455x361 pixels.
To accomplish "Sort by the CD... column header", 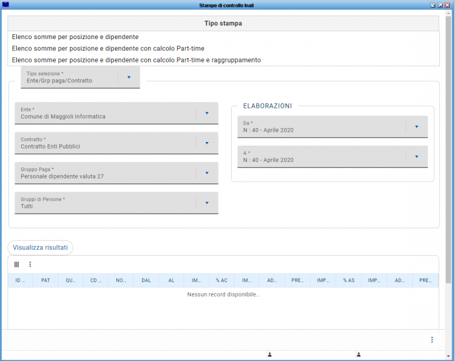I will point(96,280).
